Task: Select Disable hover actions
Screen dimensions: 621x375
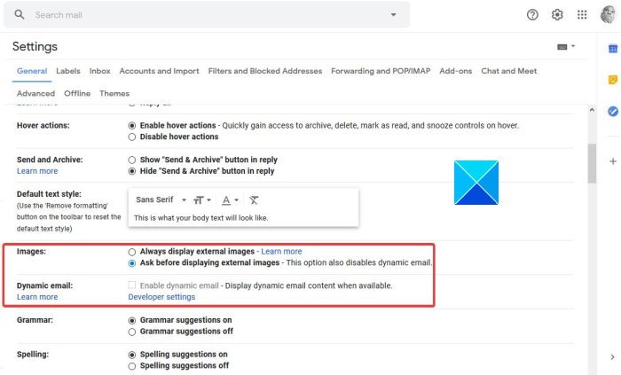Action: [132, 137]
